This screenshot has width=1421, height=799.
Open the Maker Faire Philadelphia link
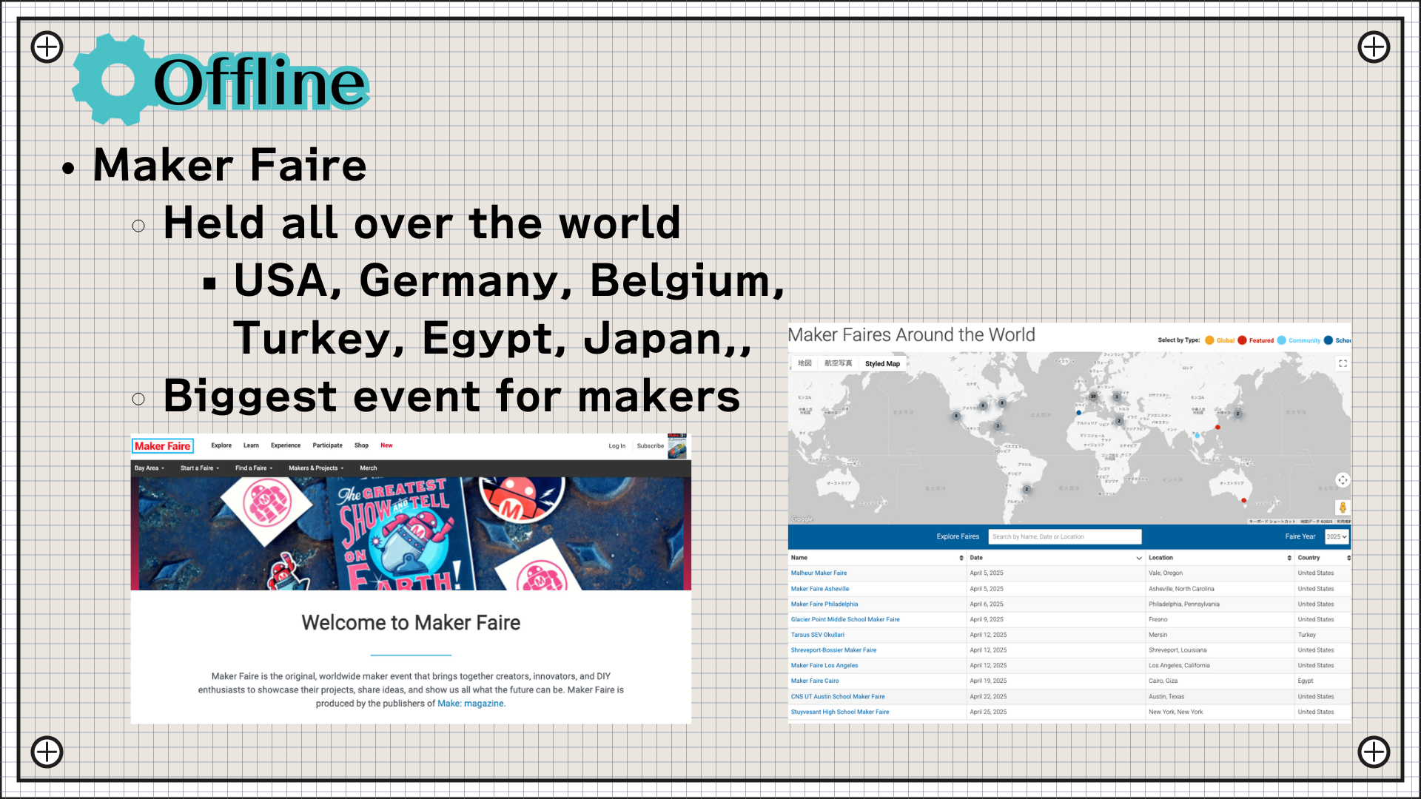(x=824, y=604)
